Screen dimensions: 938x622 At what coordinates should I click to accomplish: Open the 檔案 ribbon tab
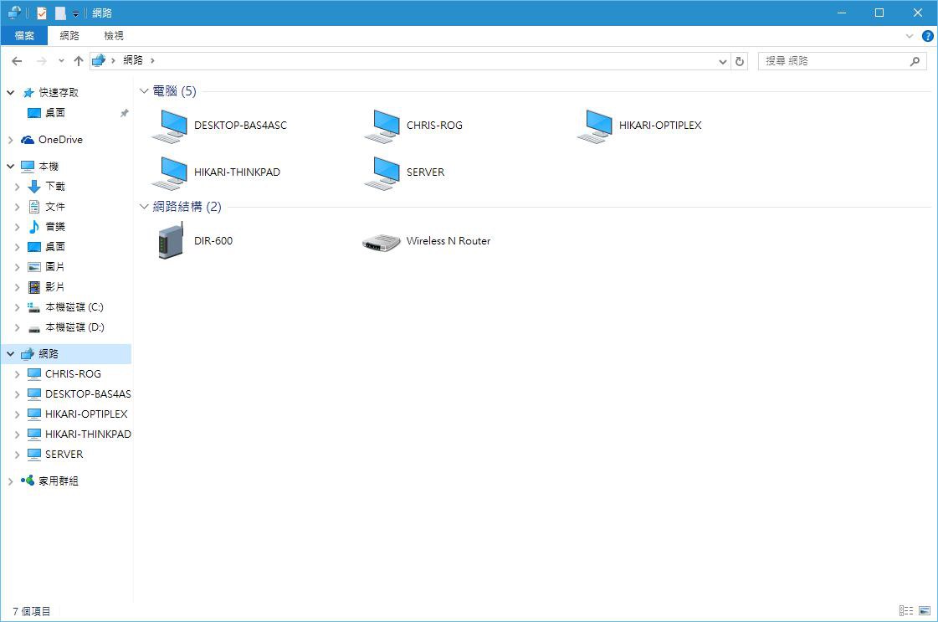(x=24, y=36)
